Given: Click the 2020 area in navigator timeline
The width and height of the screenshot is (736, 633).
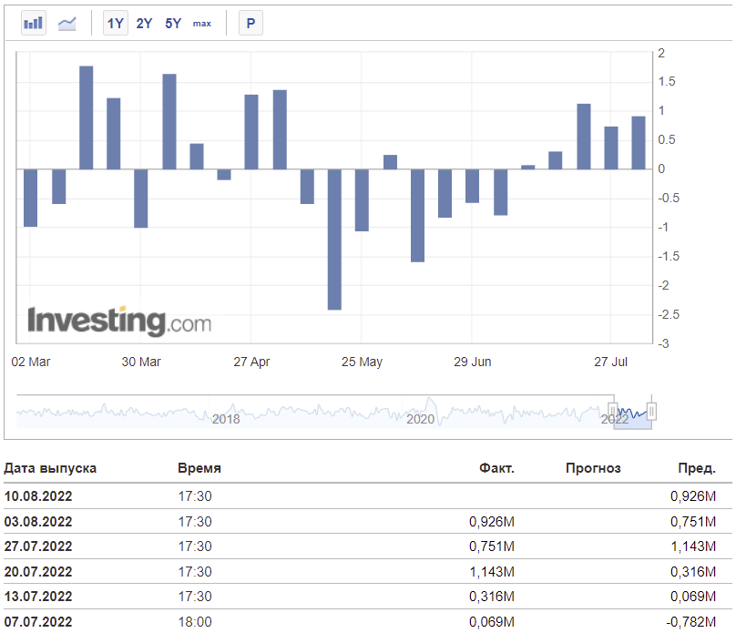Looking at the screenshot, I should [420, 419].
